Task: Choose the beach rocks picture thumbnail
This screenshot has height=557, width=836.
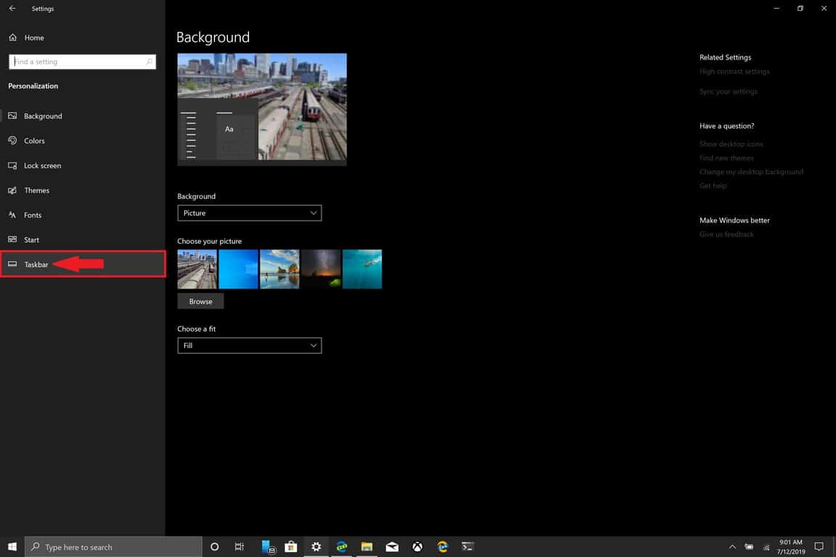Action: point(280,269)
